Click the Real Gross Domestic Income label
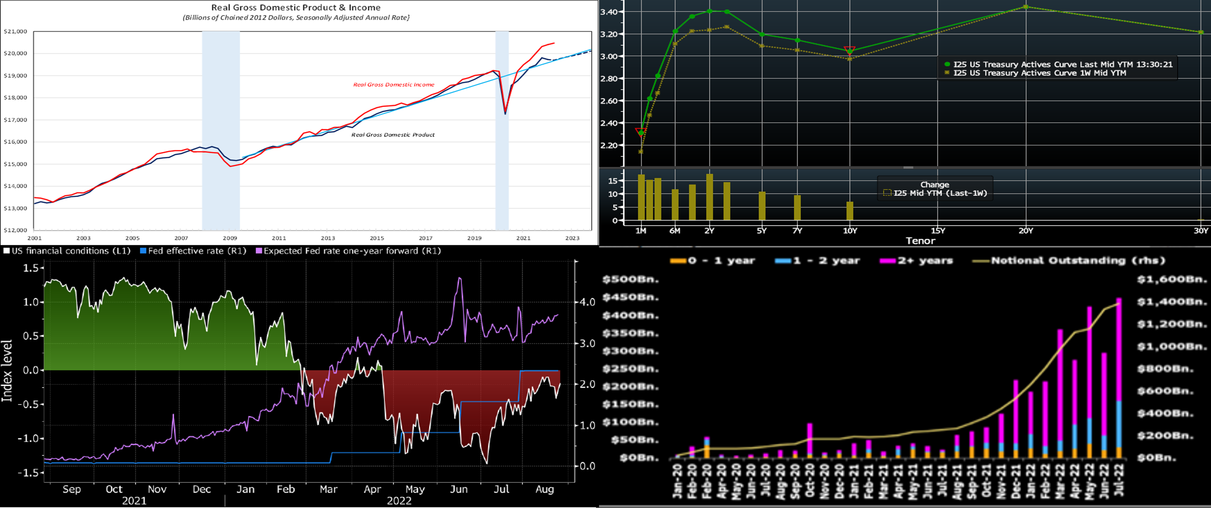 point(394,84)
